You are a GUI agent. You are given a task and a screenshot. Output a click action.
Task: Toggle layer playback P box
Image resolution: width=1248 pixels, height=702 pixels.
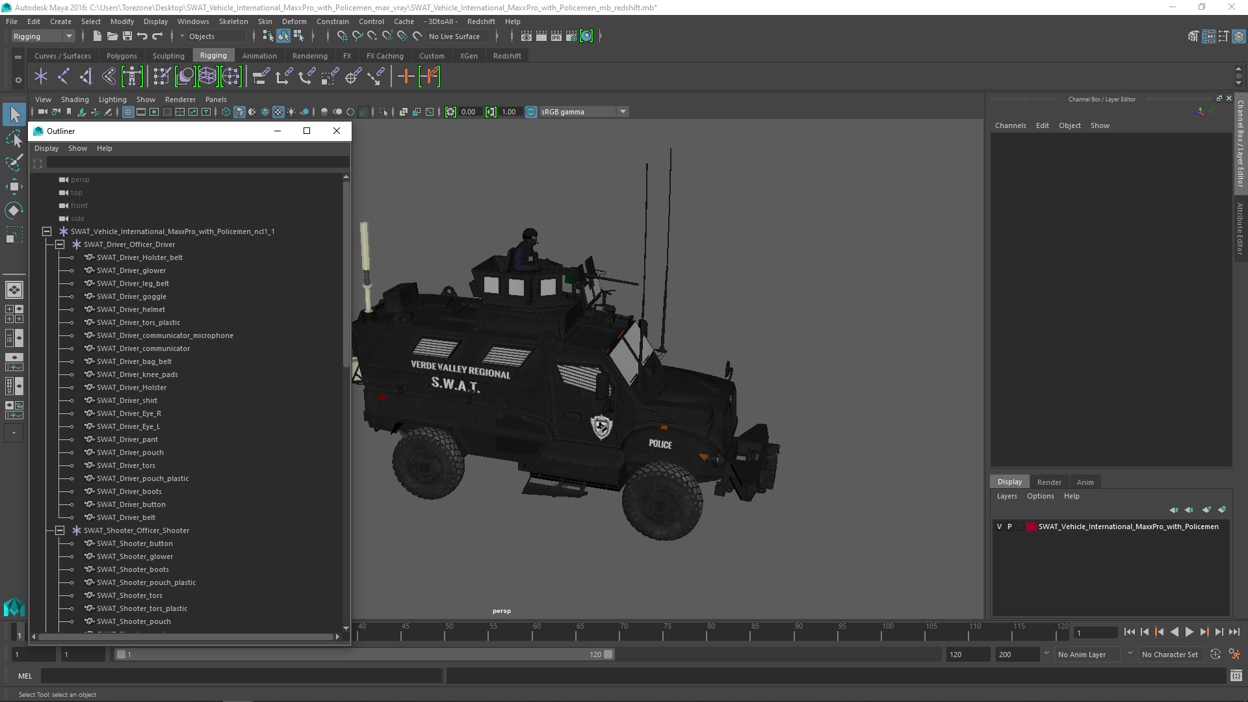tap(1009, 526)
